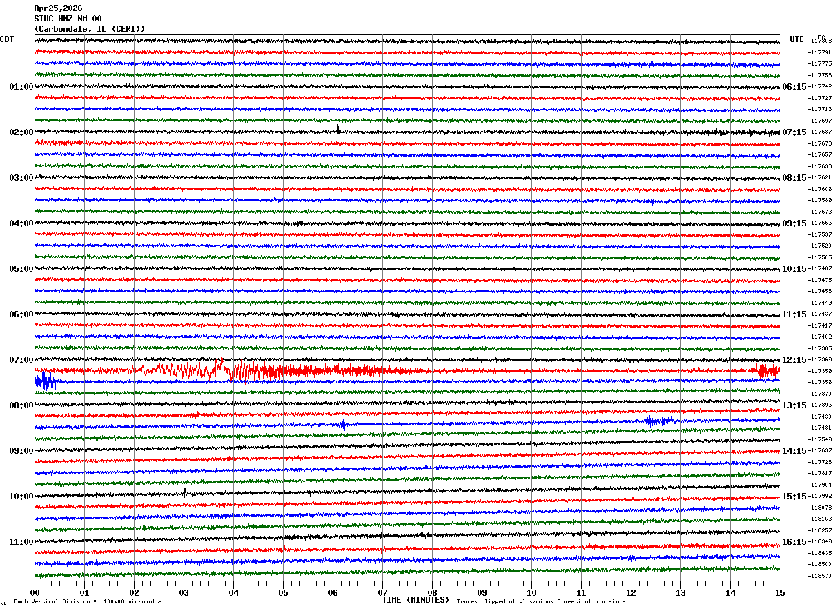The width and height of the screenshot is (835, 611).
Task: Click the blue burst at minute 12.5
Action: coord(660,421)
